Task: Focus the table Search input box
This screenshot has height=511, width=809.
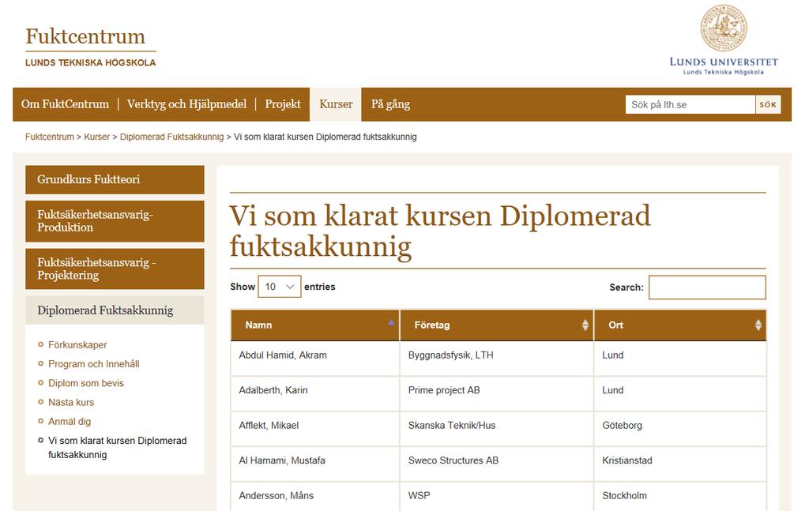Action: click(x=707, y=287)
